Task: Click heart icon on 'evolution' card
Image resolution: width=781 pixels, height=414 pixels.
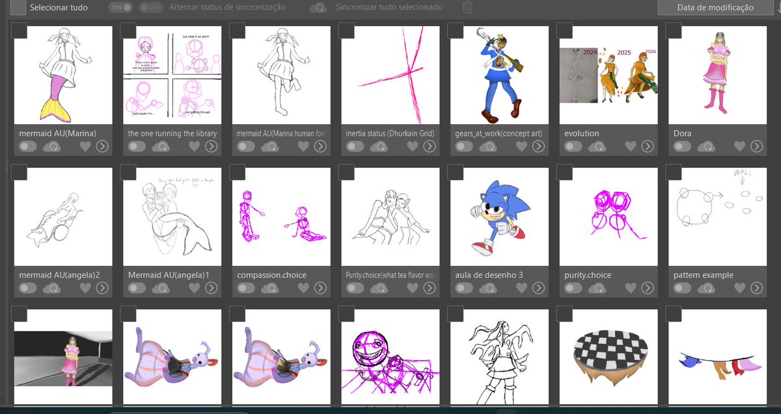Action: [x=630, y=147]
